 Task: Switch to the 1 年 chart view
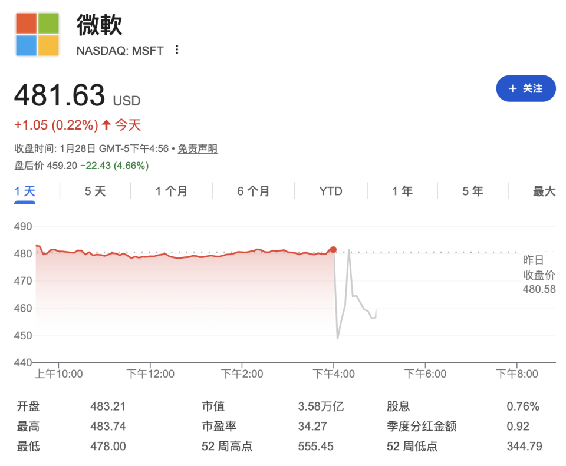[x=402, y=190]
